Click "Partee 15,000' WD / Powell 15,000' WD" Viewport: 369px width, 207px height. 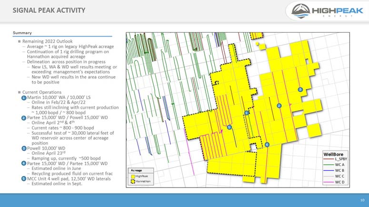[67, 118]
